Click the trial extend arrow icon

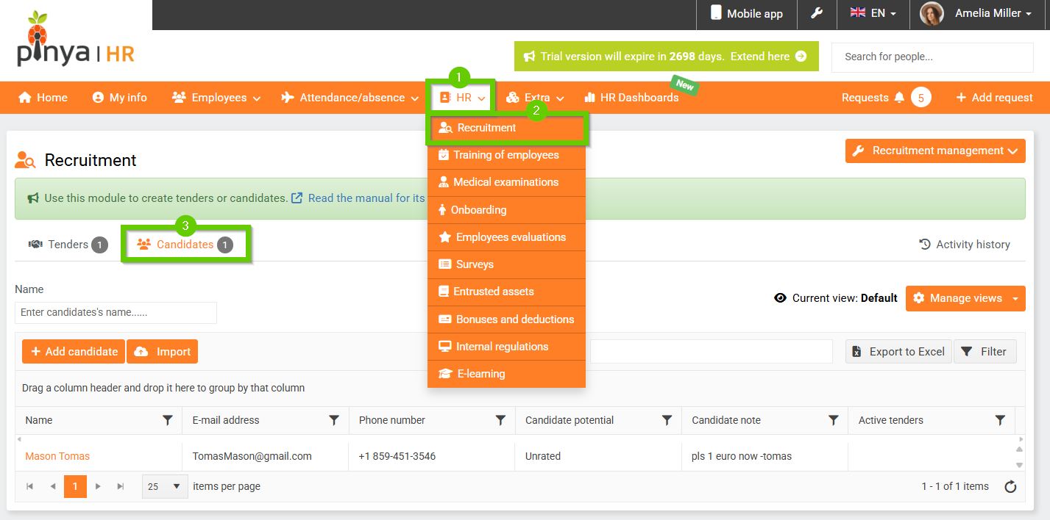(x=801, y=57)
